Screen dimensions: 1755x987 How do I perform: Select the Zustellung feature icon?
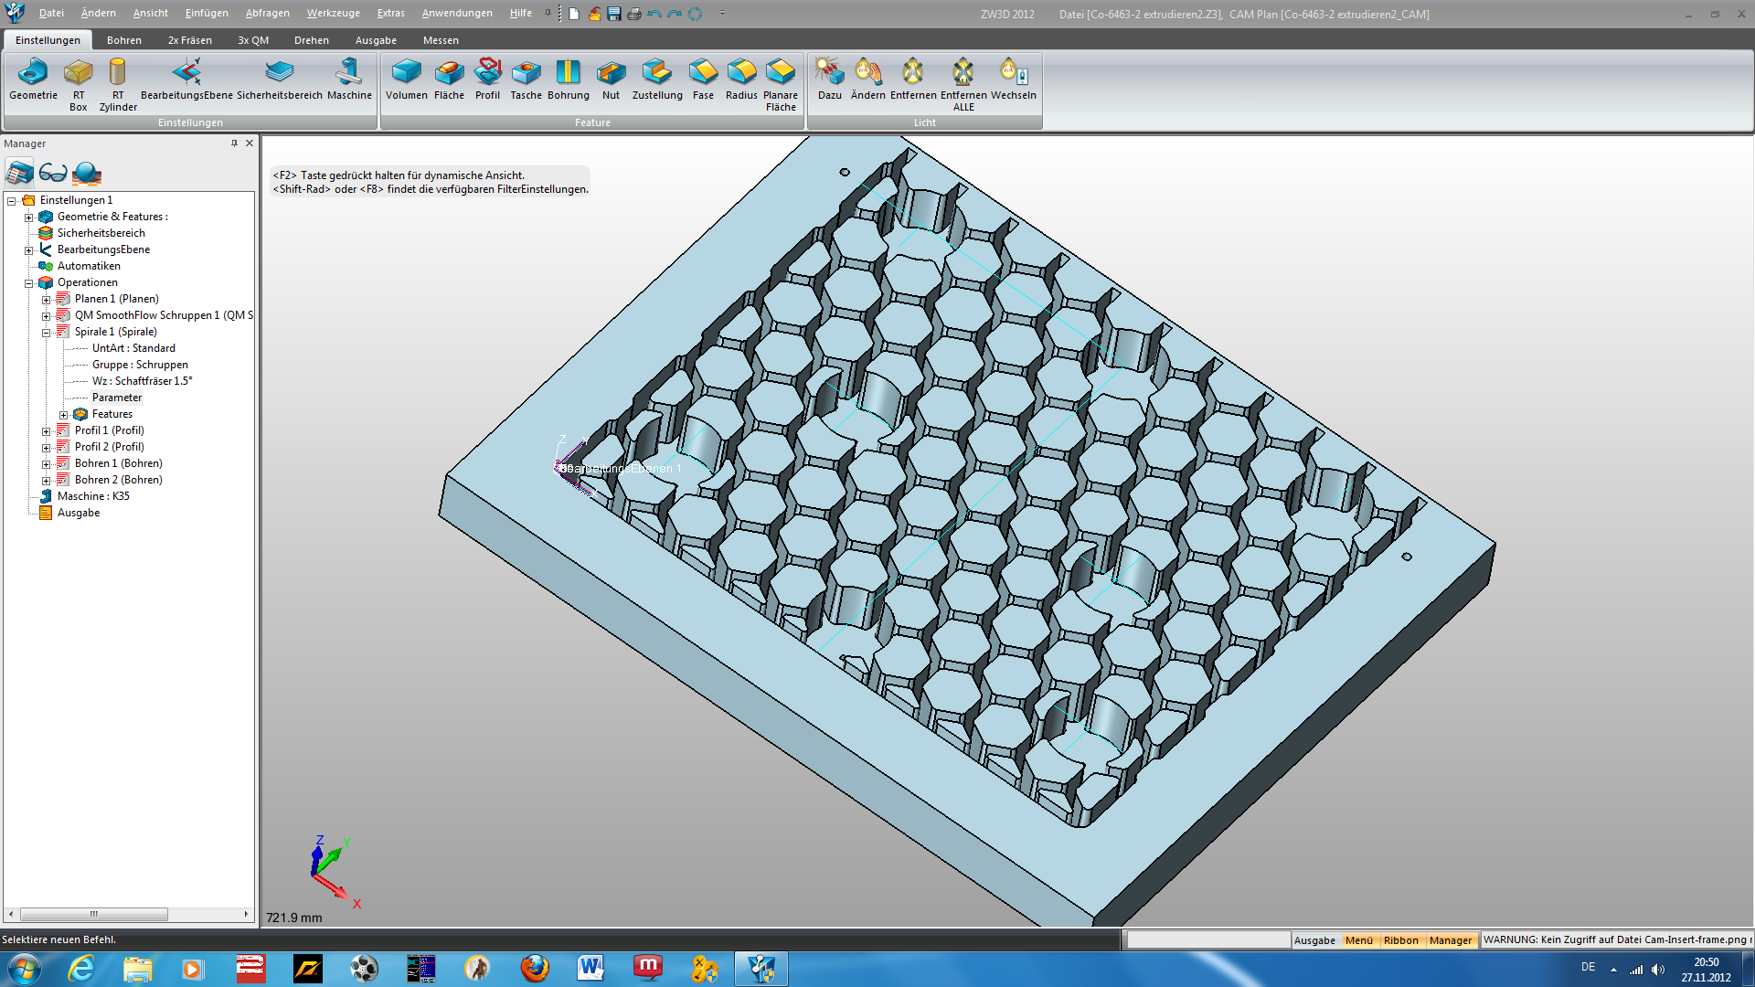point(657,80)
